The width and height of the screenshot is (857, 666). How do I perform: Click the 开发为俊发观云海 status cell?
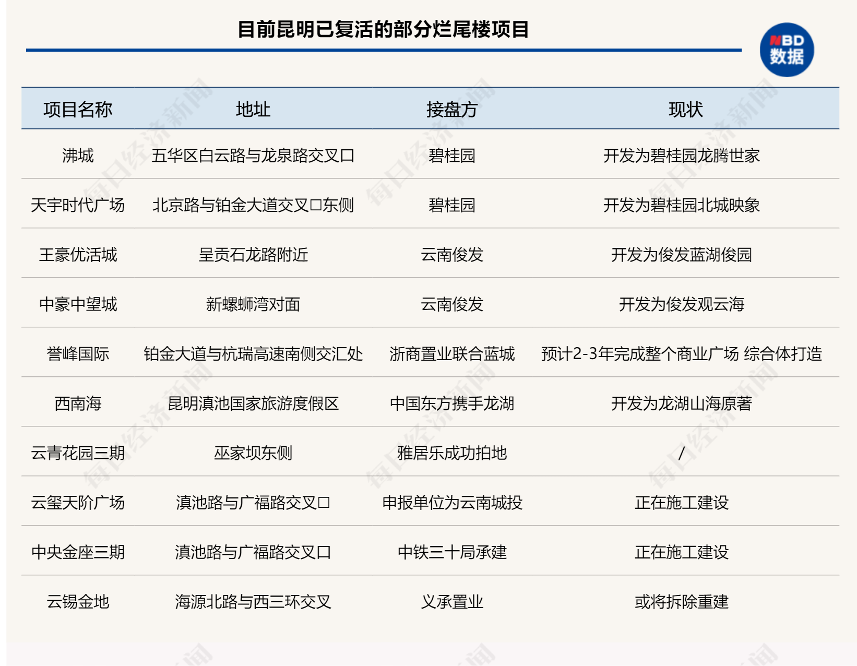tap(681, 304)
